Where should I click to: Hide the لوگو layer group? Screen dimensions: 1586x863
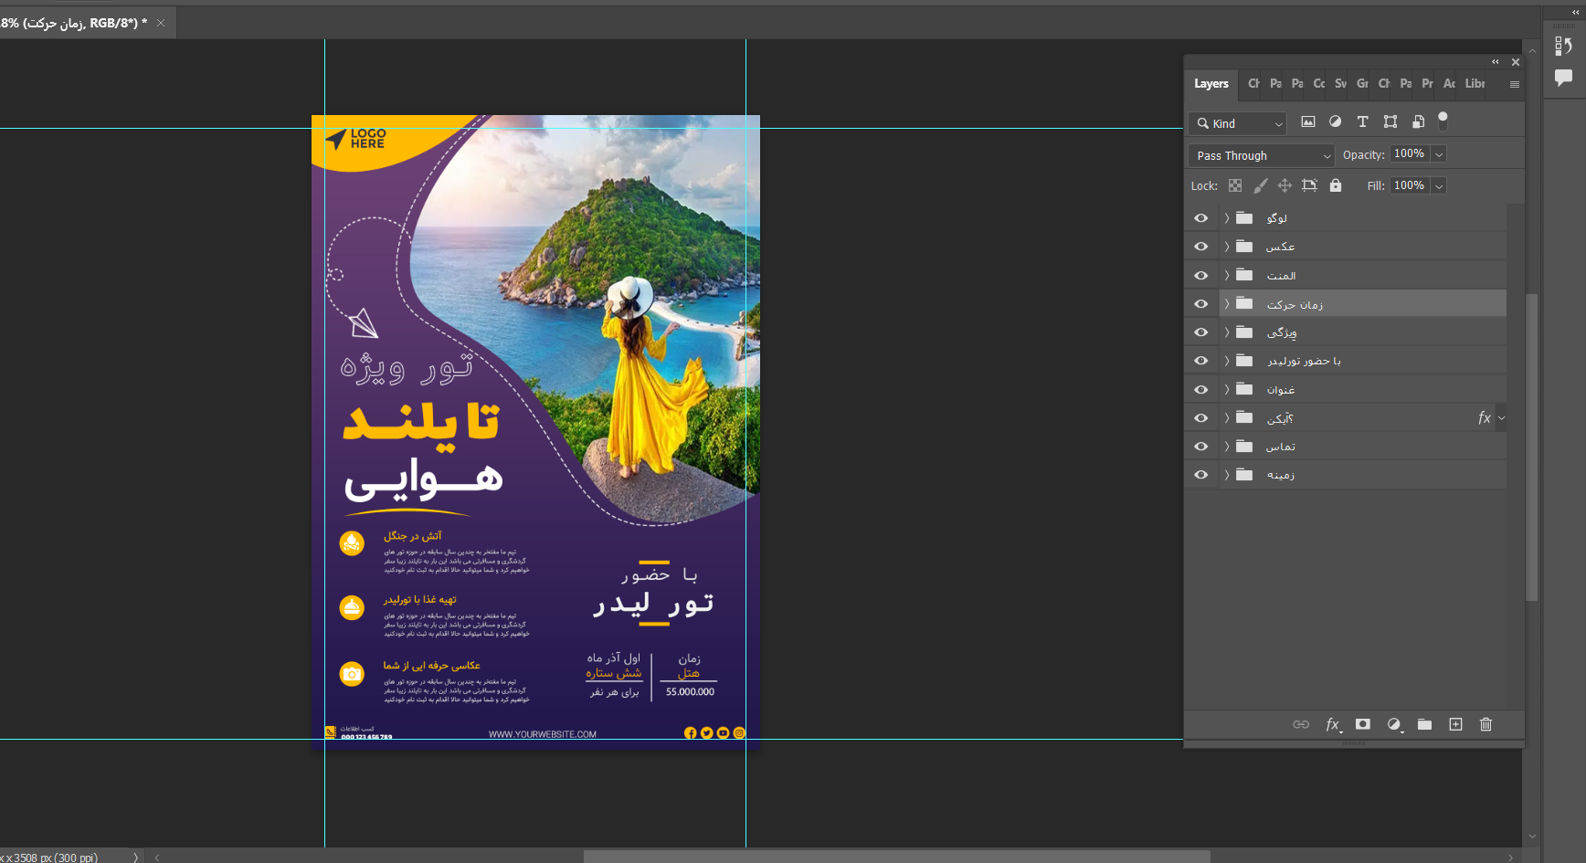(x=1200, y=218)
